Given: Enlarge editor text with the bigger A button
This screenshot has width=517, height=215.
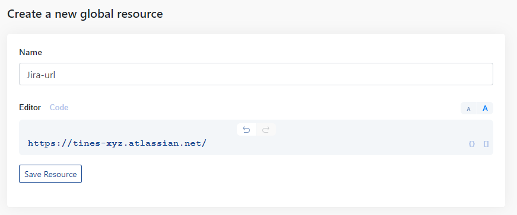Looking at the screenshot, I should click(485, 108).
